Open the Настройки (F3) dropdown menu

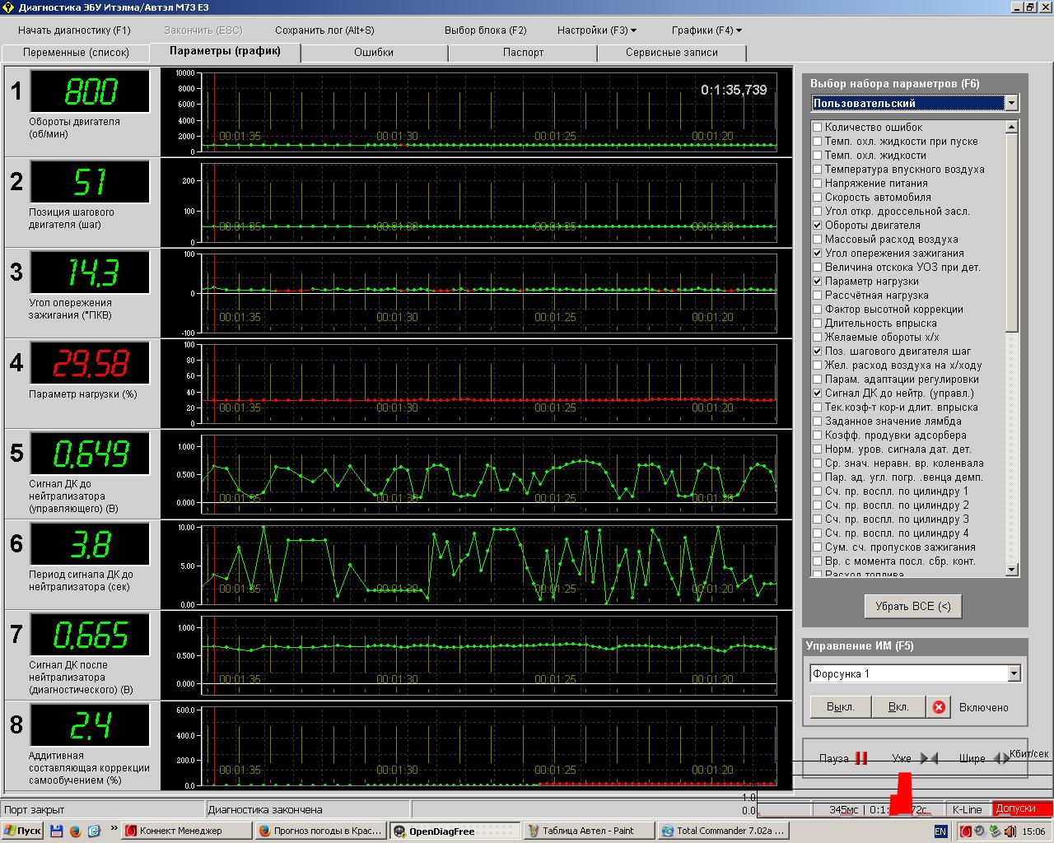point(597,30)
